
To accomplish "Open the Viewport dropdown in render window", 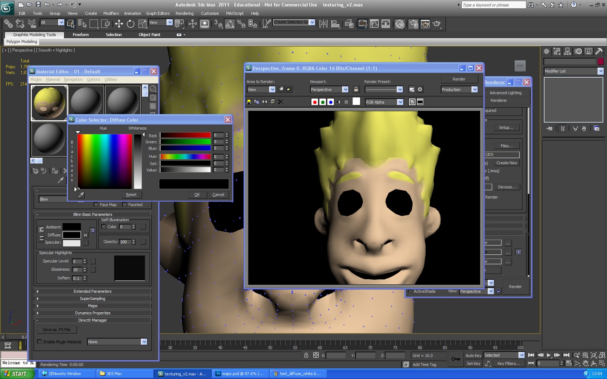I will 329,89.
